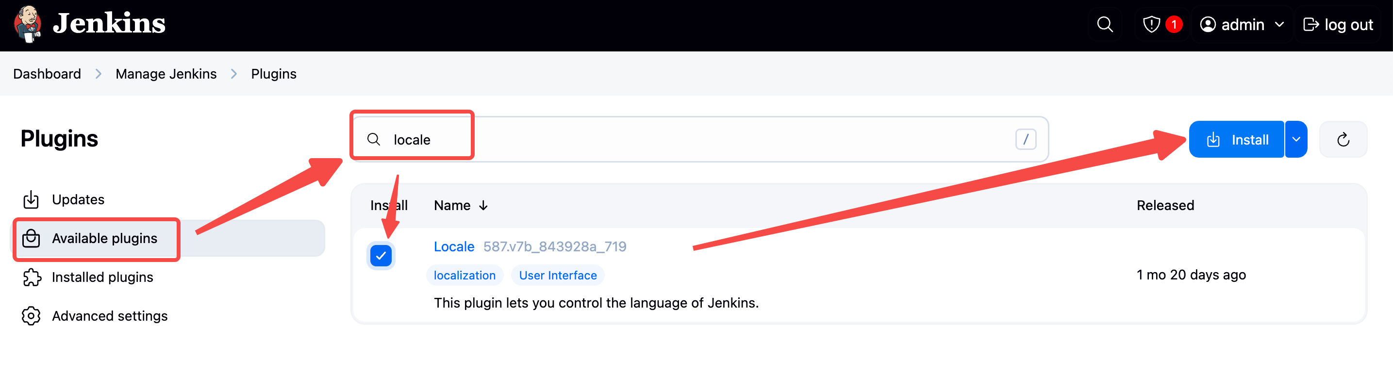Click the Advanced settings gear icon
Image resolution: width=1393 pixels, height=392 pixels.
pyautogui.click(x=32, y=316)
